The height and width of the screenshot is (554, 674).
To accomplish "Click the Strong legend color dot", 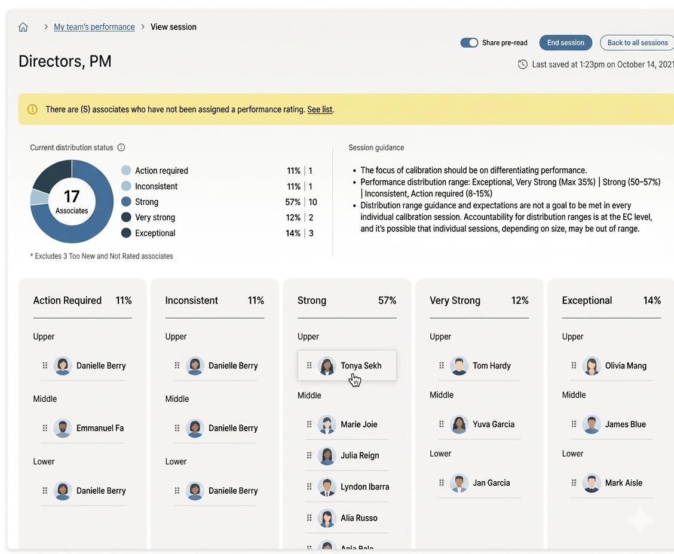I will 126,202.
